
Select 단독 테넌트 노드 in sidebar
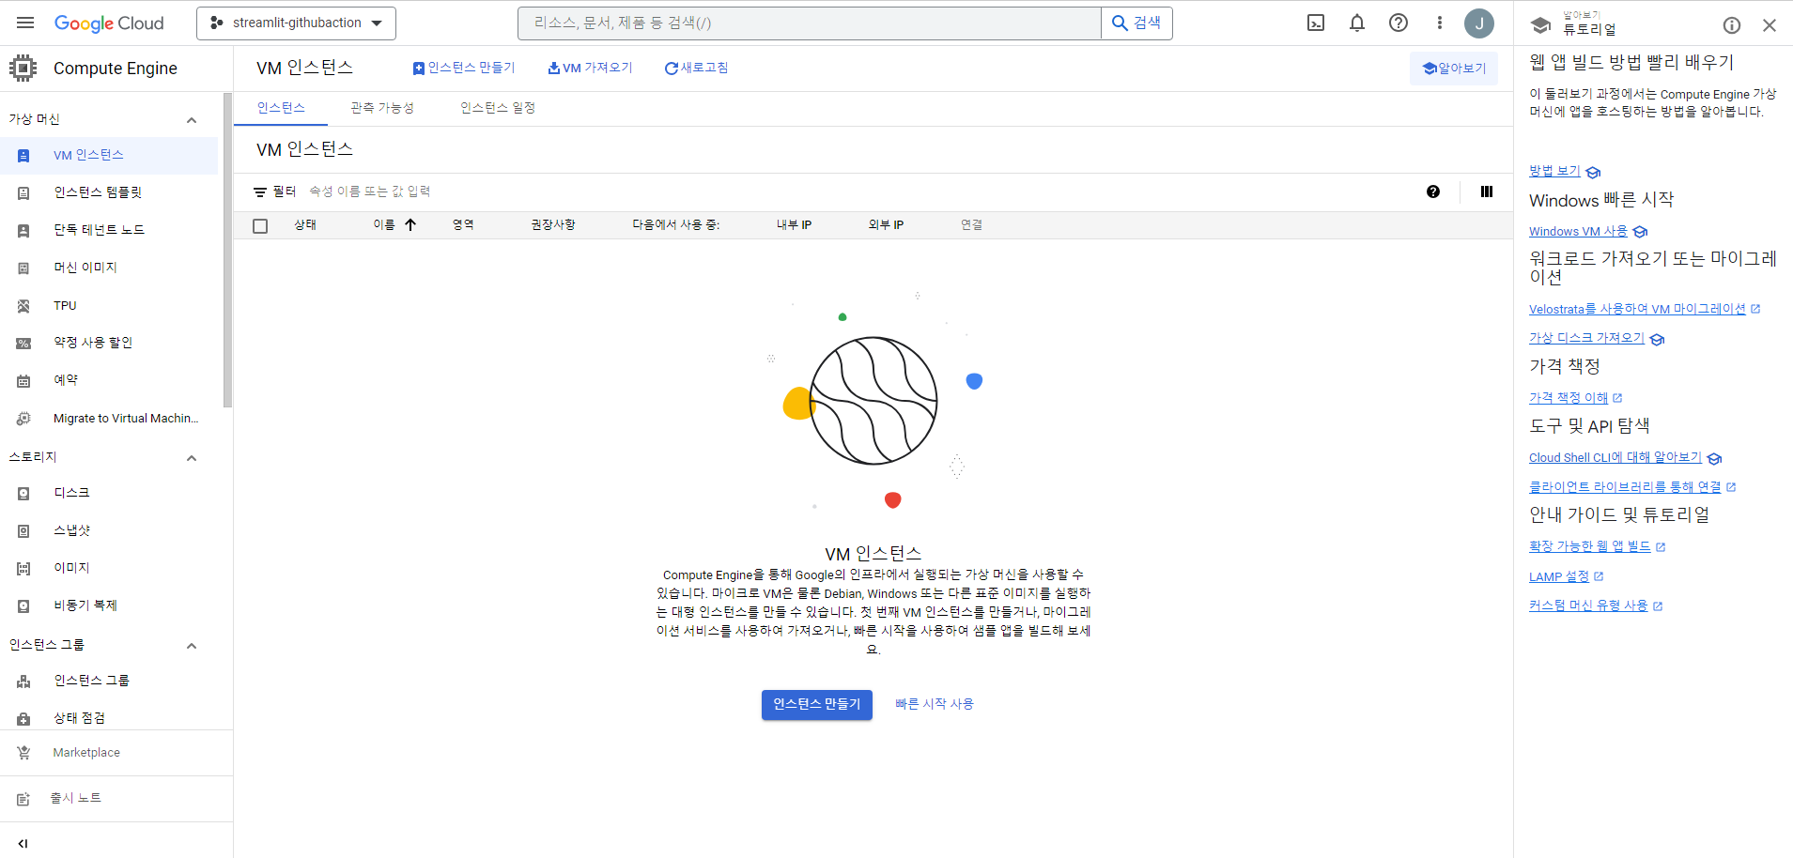pyautogui.click(x=109, y=230)
